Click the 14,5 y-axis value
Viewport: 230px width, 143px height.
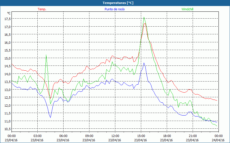point(8,66)
